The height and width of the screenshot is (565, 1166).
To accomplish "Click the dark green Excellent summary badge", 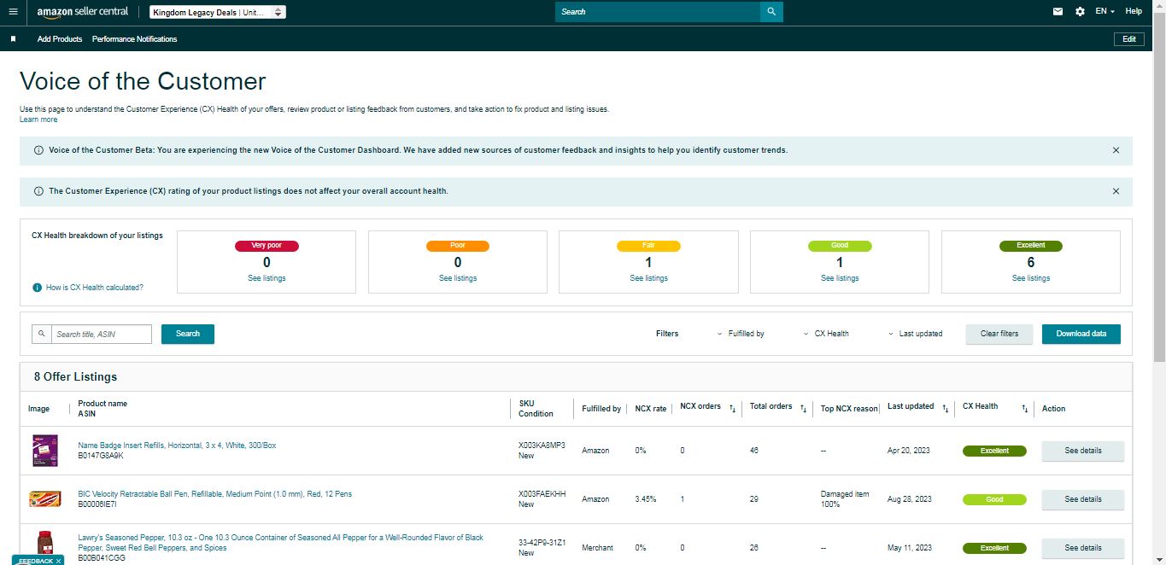I will pos(1031,246).
